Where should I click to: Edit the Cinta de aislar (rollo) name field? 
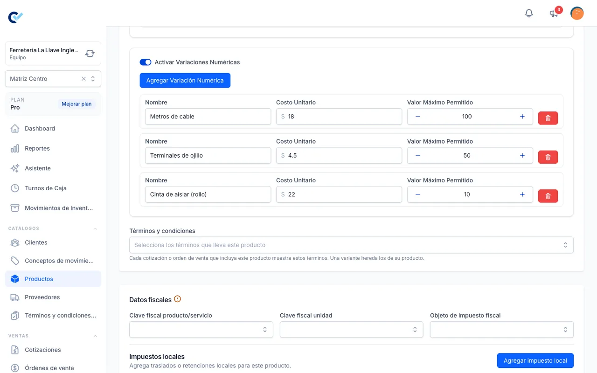point(208,194)
